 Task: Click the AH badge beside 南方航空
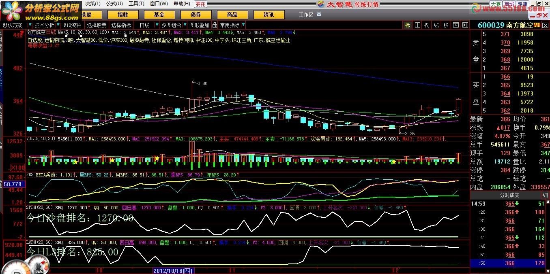537,25
